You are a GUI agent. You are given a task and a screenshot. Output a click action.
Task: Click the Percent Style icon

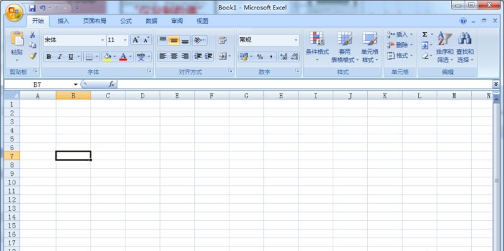tap(260, 57)
